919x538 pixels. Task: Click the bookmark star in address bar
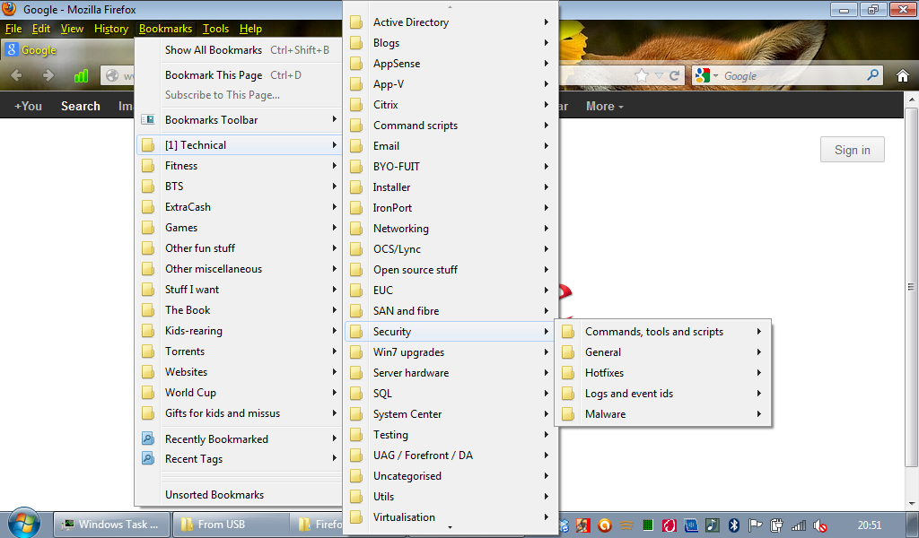(642, 75)
